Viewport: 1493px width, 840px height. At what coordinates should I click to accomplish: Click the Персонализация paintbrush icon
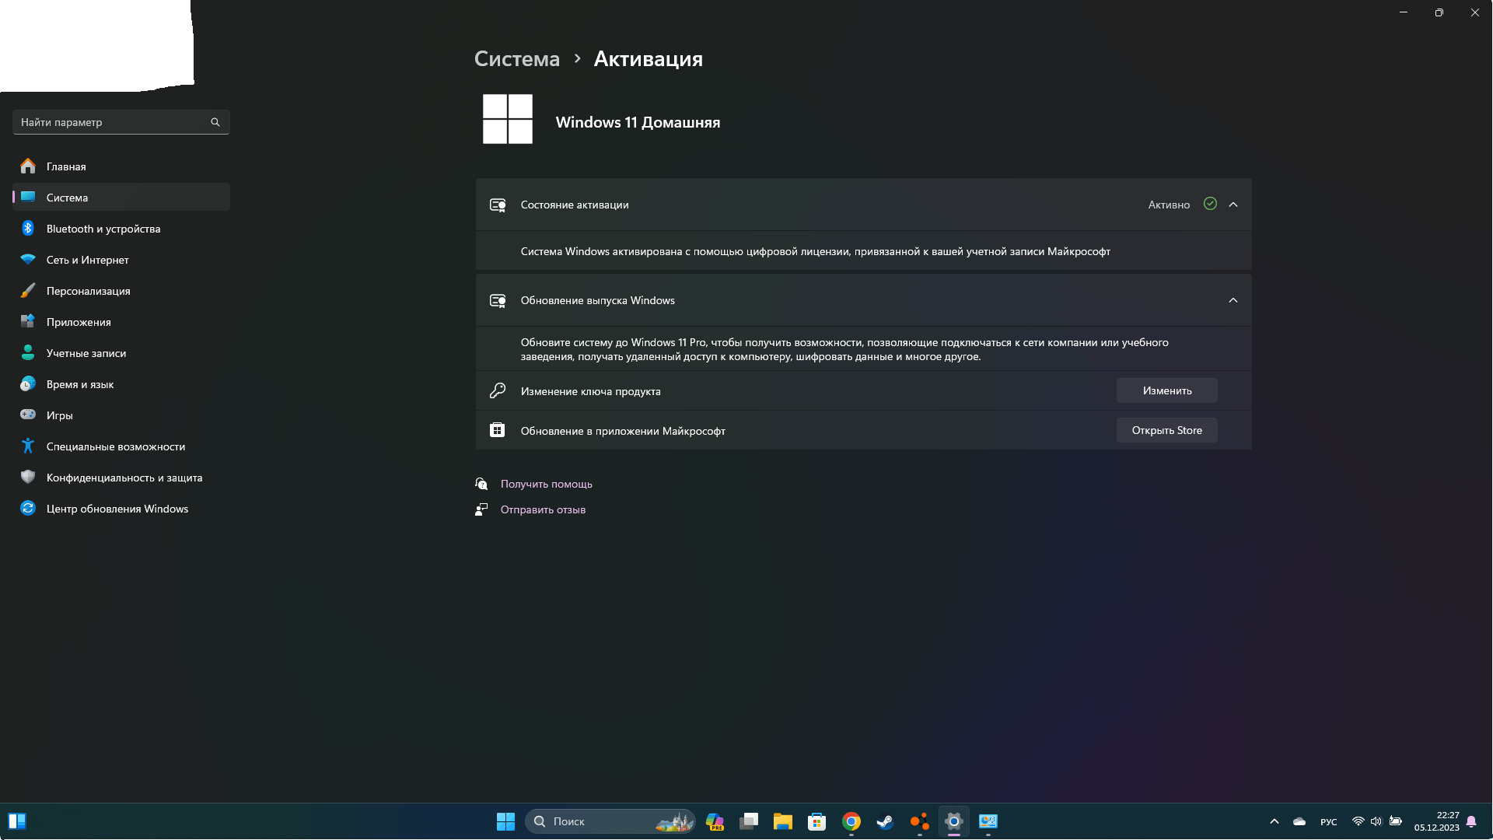[28, 290]
